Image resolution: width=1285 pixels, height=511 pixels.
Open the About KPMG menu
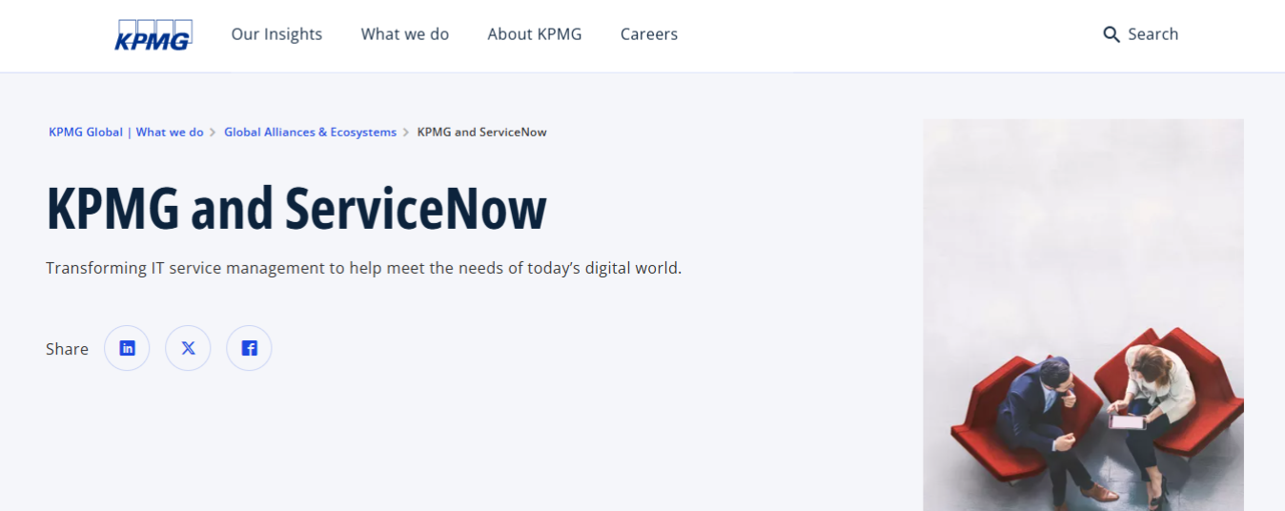coord(535,34)
